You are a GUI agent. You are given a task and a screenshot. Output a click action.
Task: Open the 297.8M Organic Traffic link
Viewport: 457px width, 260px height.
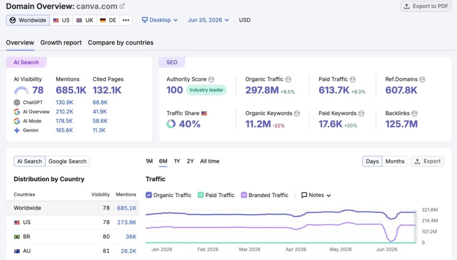click(262, 90)
